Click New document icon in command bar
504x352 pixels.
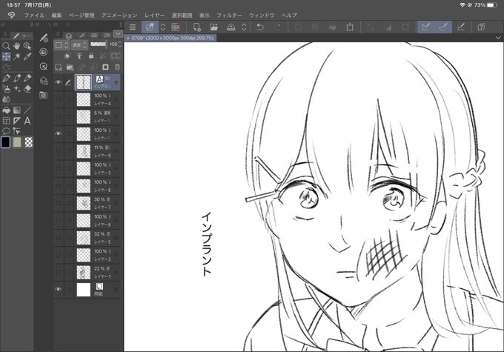(x=196, y=27)
